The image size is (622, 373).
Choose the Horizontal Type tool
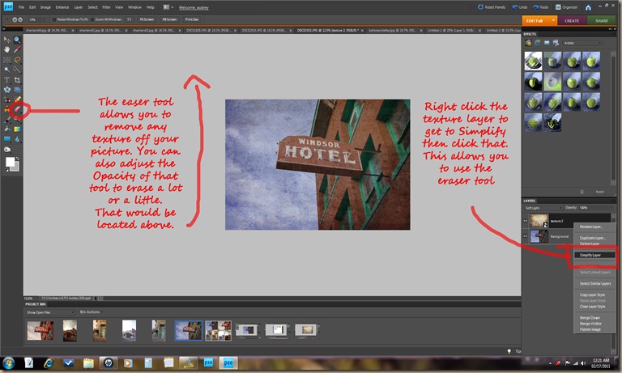coord(7,79)
